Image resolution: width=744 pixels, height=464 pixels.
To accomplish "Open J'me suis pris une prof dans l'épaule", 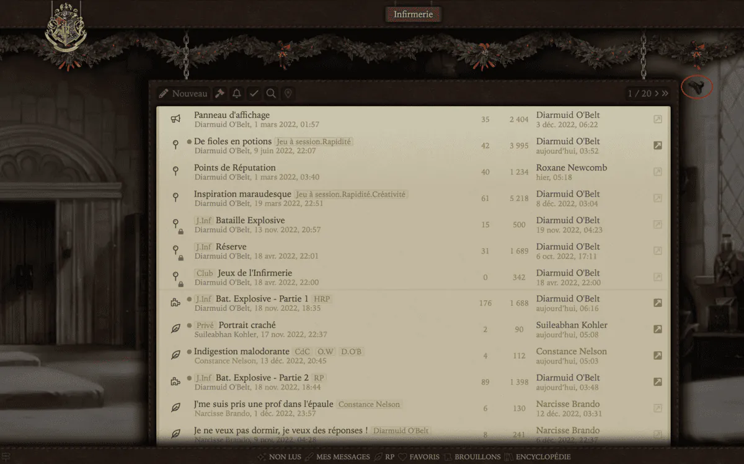I will [263, 404].
